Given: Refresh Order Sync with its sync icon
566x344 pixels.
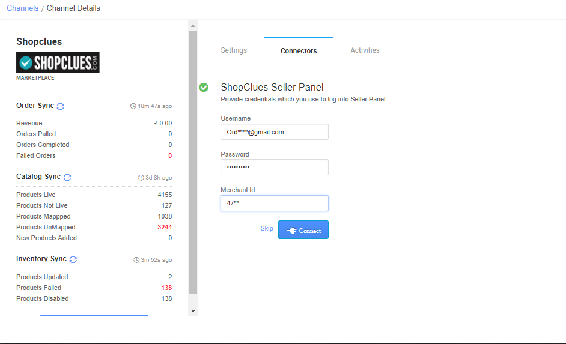Looking at the screenshot, I should (61, 106).
